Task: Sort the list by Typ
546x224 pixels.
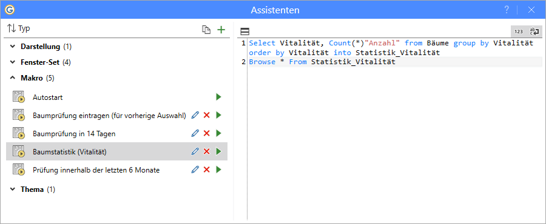Action: click(x=19, y=28)
